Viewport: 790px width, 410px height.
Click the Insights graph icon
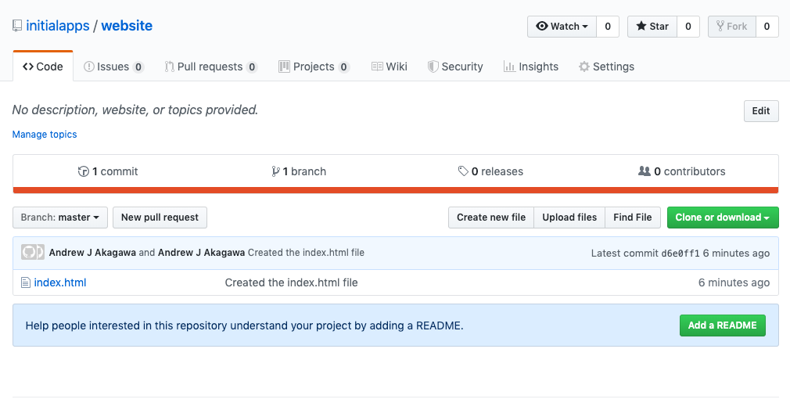pyautogui.click(x=509, y=67)
